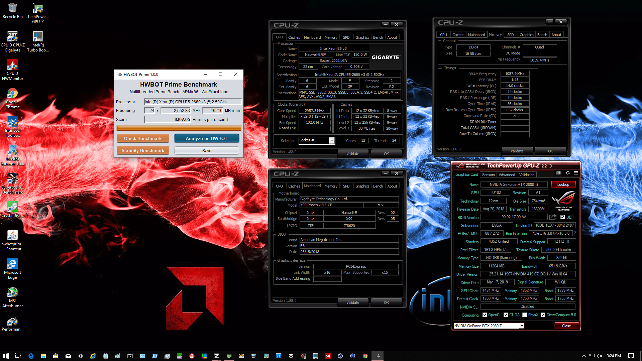Click the Frequency field showing 2,552.33 MHz
642x361 pixels.
[x=176, y=110]
